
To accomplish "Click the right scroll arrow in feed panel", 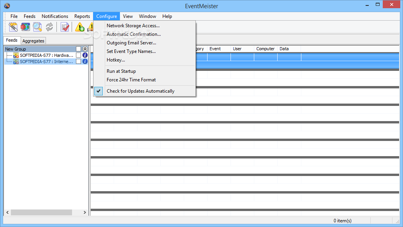I will click(x=85, y=212).
